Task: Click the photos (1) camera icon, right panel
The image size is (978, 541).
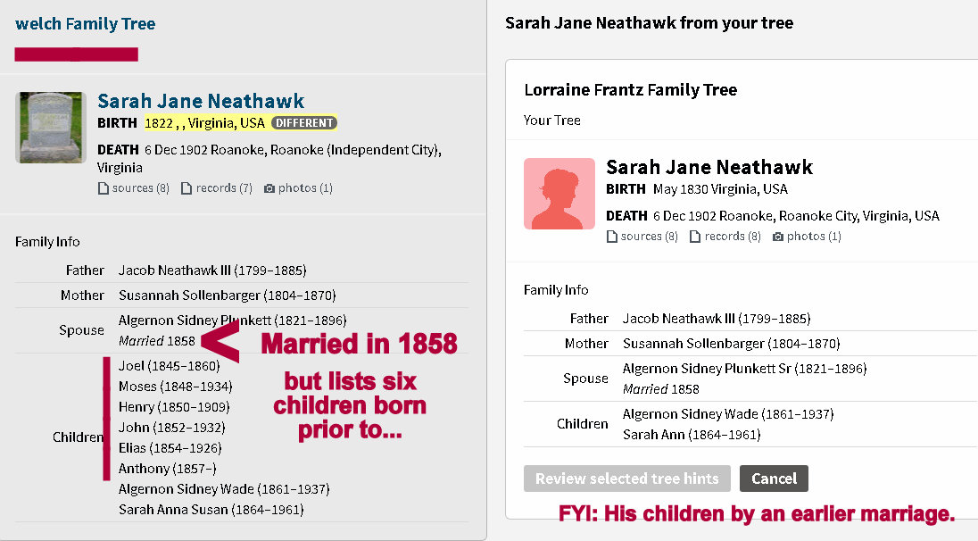Action: pos(778,237)
